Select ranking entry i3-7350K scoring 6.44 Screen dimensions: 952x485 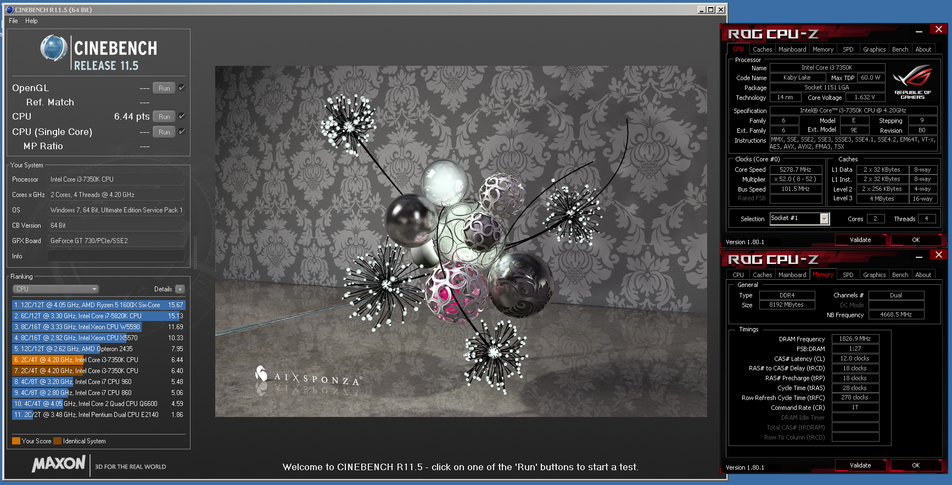click(99, 360)
